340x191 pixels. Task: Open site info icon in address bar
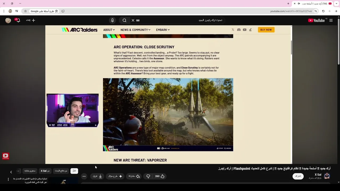tap(316, 11)
